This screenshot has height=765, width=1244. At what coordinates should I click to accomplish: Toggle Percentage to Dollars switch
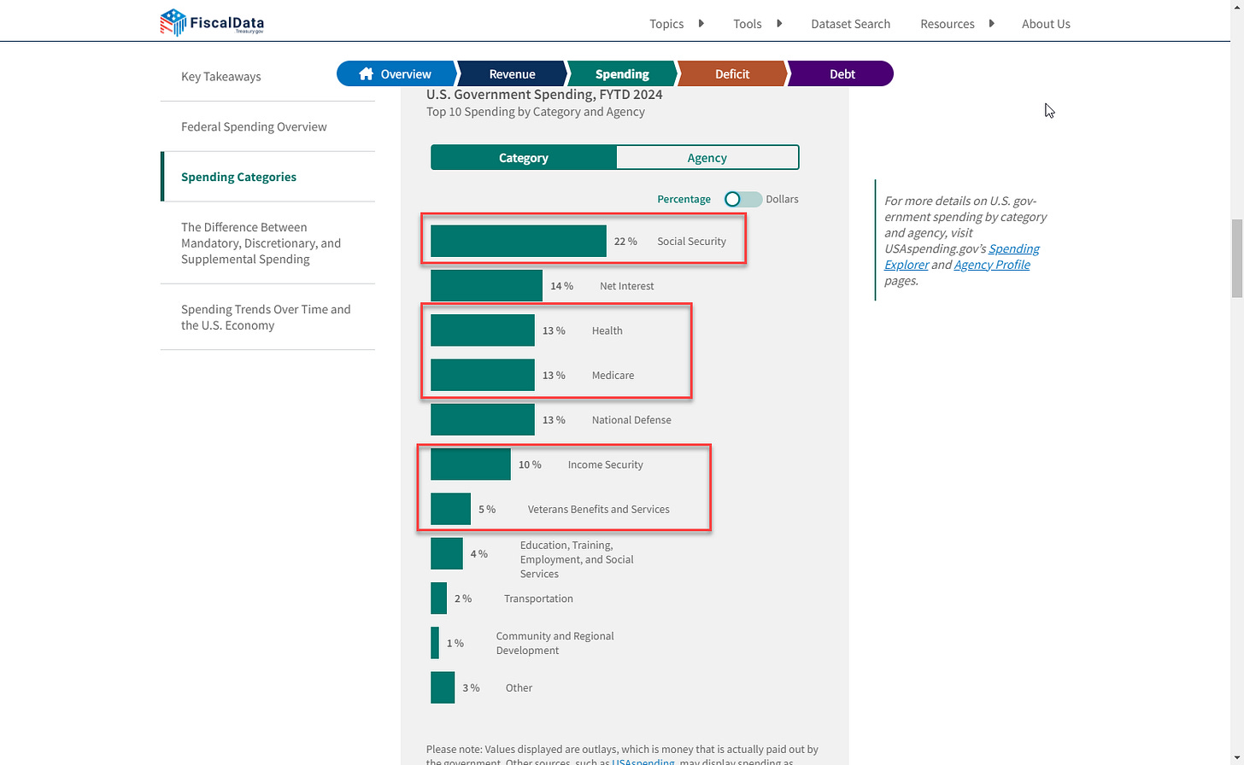(742, 199)
